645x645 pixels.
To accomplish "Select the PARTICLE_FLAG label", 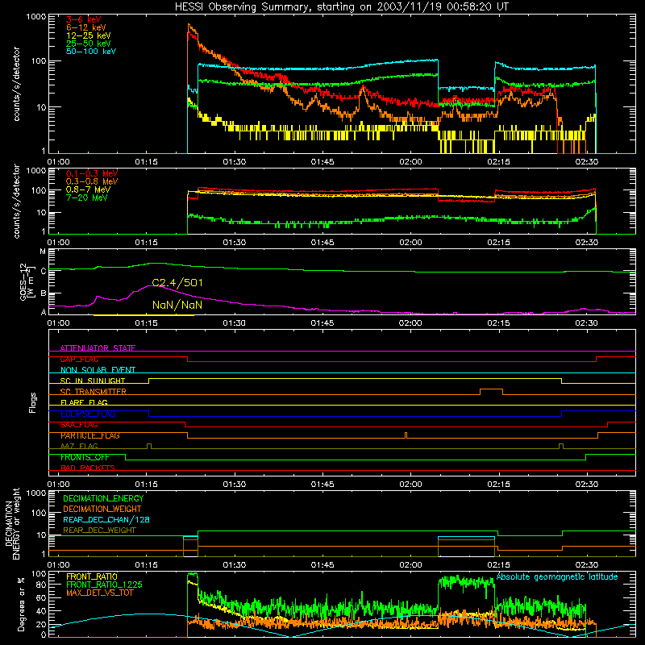I will click(90, 435).
